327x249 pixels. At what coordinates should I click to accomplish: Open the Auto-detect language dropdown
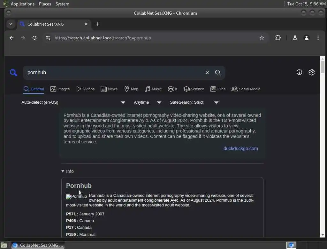[x=73, y=102]
